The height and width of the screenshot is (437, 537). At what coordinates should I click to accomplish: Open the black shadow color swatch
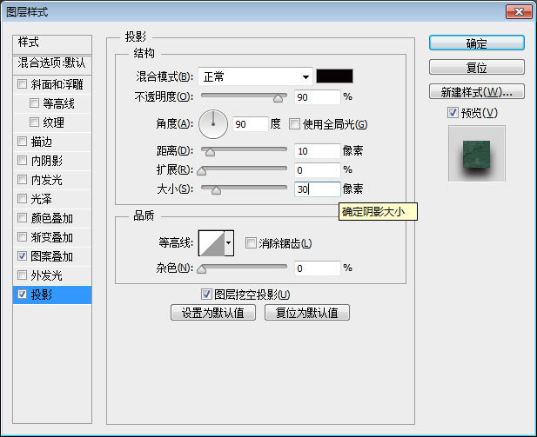click(x=334, y=76)
